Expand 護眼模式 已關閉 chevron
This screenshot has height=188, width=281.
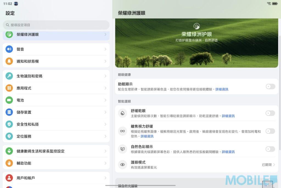point(274,165)
